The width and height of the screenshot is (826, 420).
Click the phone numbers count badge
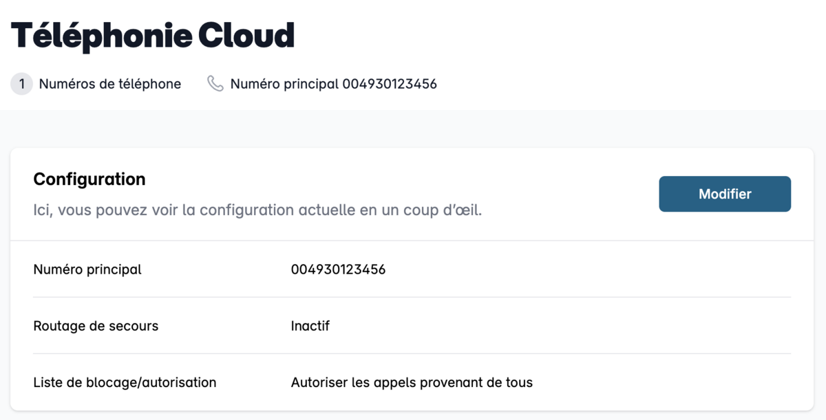(x=22, y=84)
